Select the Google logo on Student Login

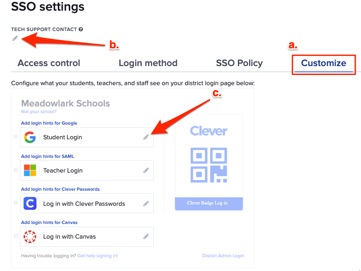(x=29, y=137)
